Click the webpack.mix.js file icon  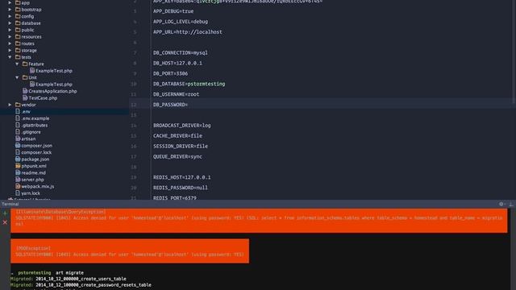click(x=18, y=186)
